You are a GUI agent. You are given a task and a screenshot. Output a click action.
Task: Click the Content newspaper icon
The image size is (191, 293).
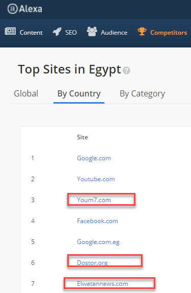pos(10,31)
